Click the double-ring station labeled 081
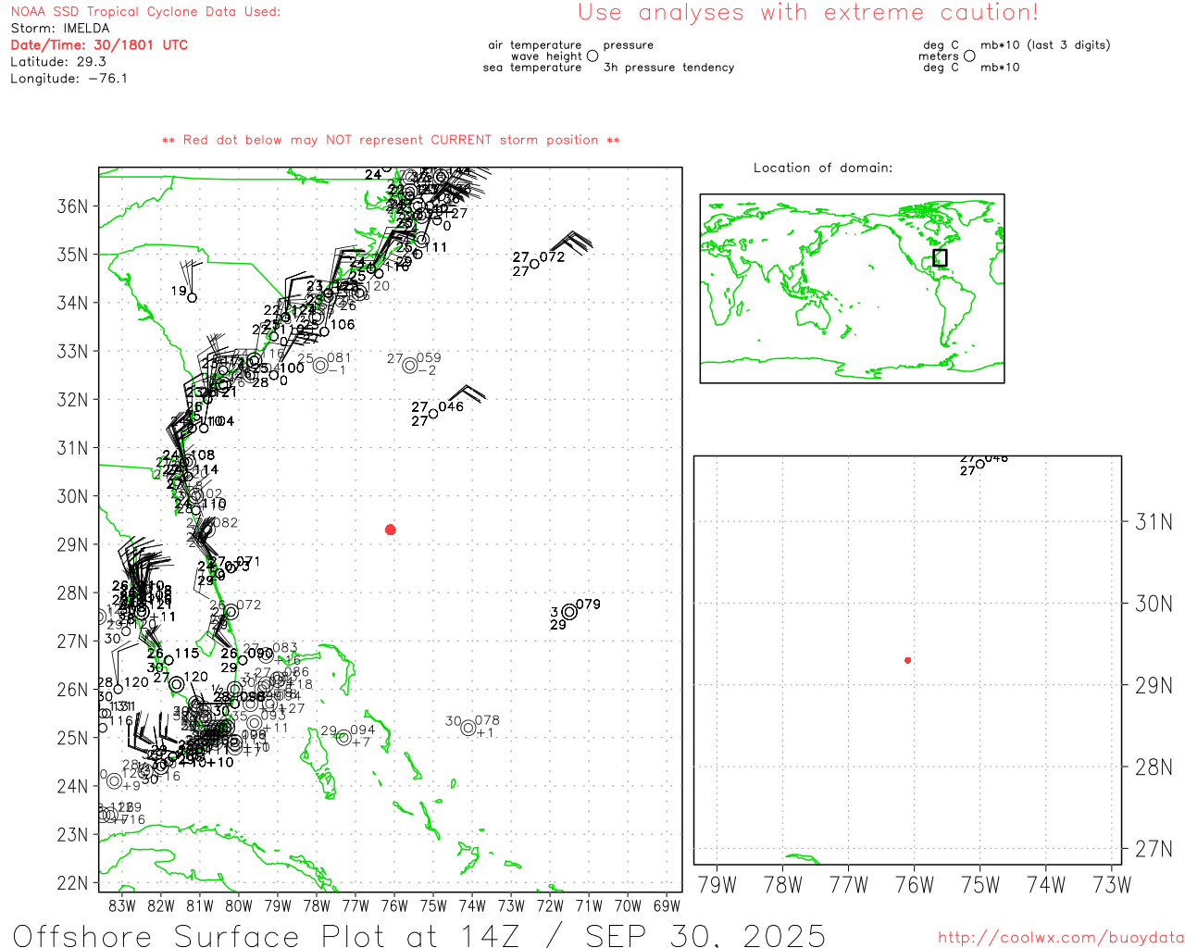This screenshot has height=948, width=1185. [x=320, y=366]
